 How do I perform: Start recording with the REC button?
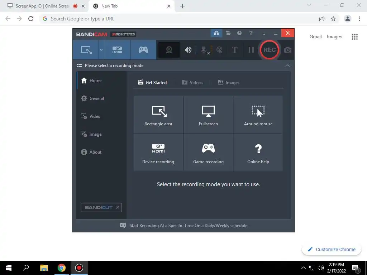coord(270,50)
